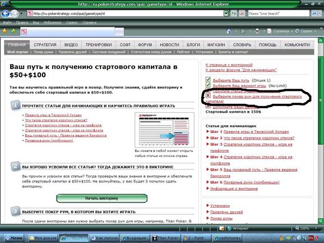Click the Favorites Center star icon
Viewport: 324px width, 243px height.
tap(4, 31)
